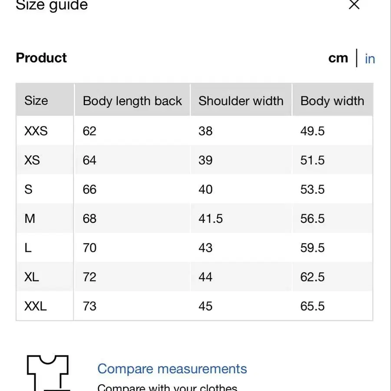This screenshot has width=391, height=391.
Task: Select the L size row
Action: tap(28, 248)
